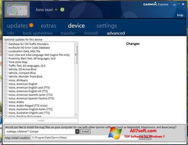
Task: Click the green connection arrow icon
Action: (56, 9)
